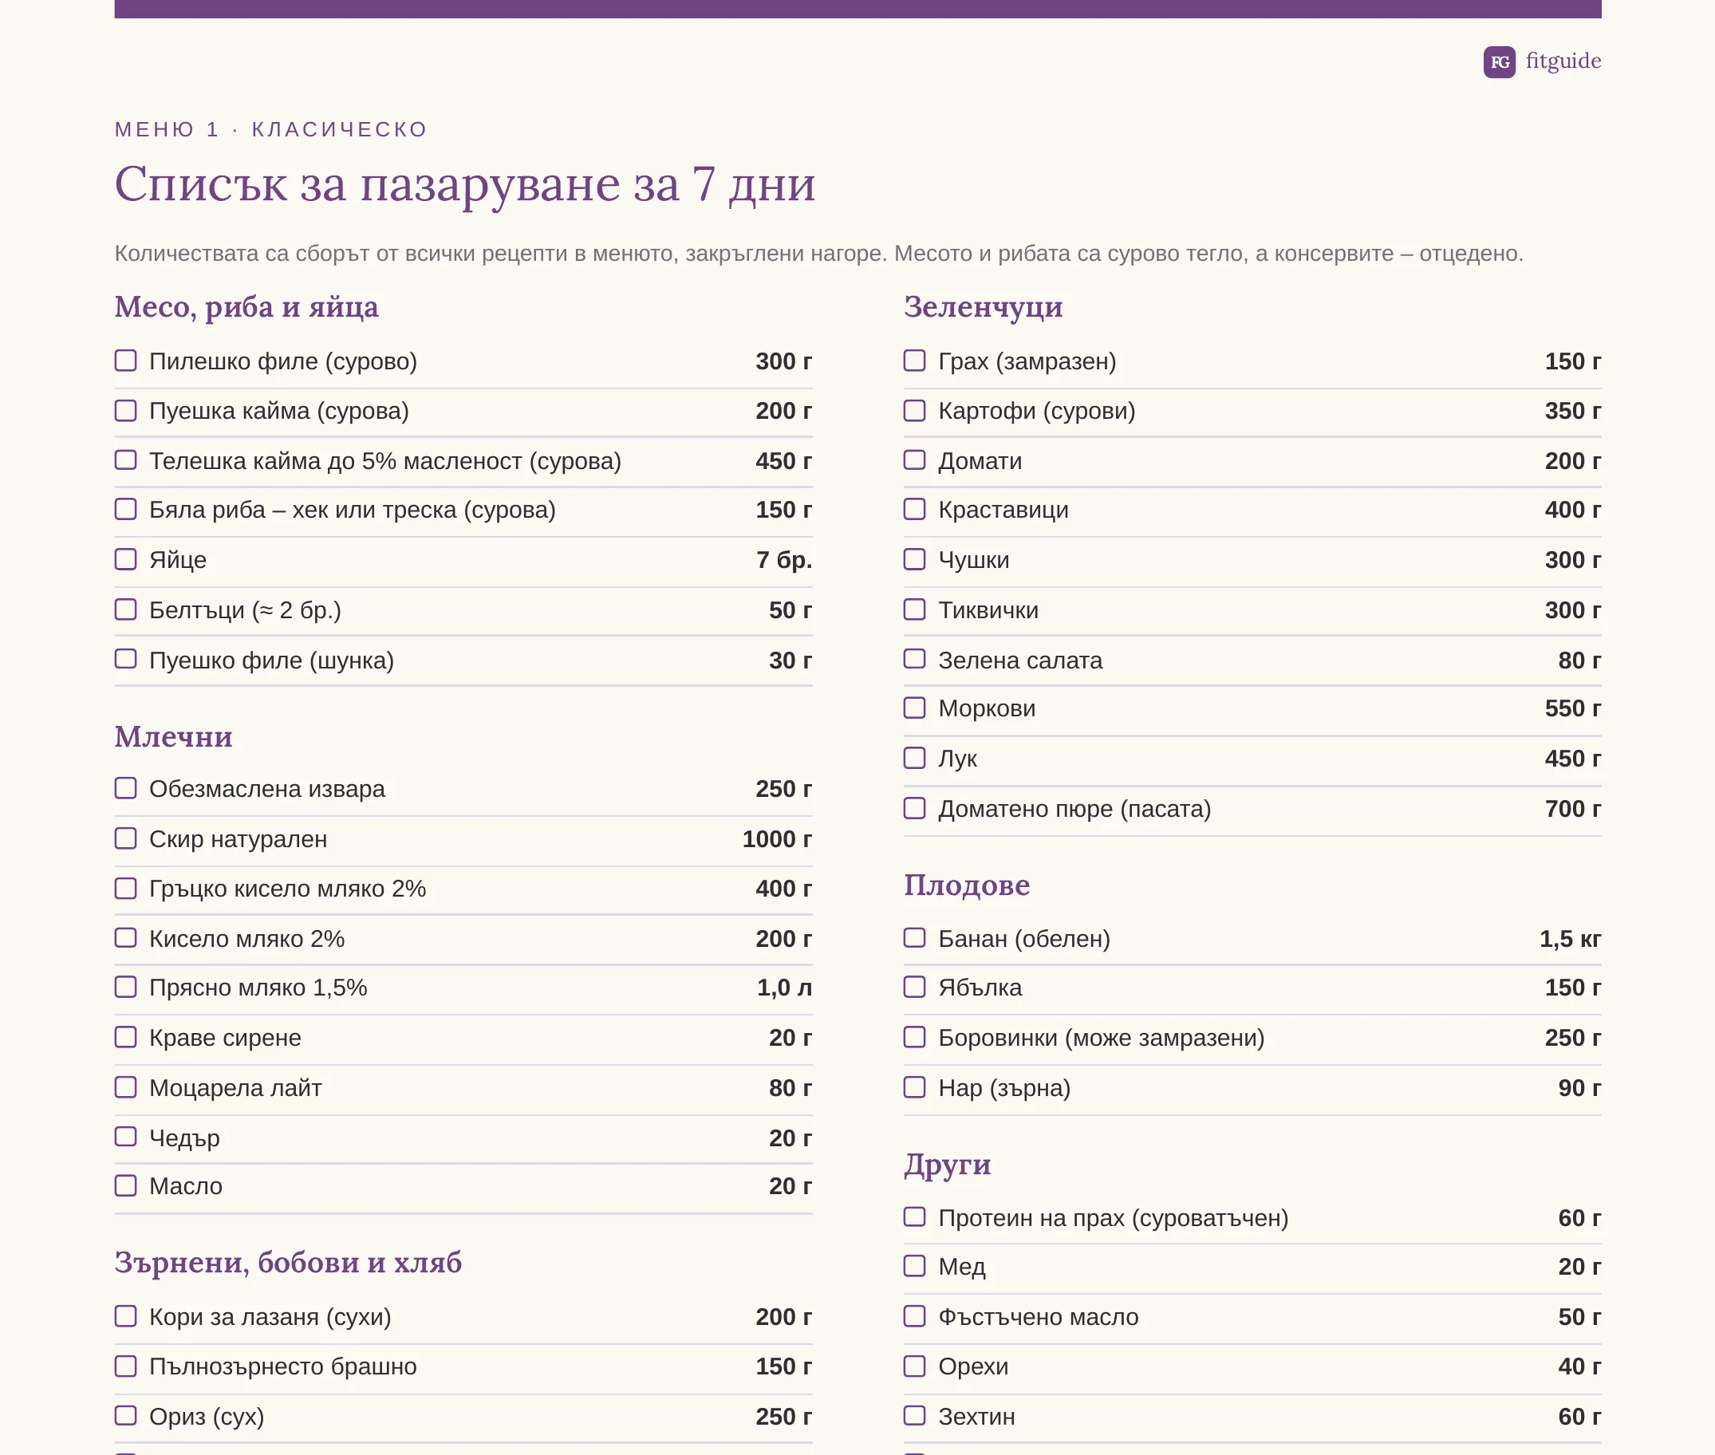This screenshot has width=1715, height=1455.
Task: Mark the Прясно мляко 1,5% checkbox
Action: (125, 988)
